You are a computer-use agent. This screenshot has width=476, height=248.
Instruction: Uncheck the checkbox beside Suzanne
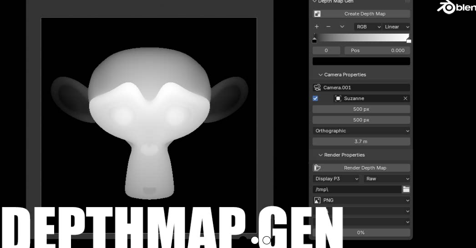(x=315, y=98)
